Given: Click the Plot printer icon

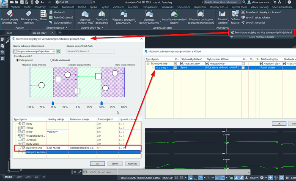Looking at the screenshot, I should (37, 2).
